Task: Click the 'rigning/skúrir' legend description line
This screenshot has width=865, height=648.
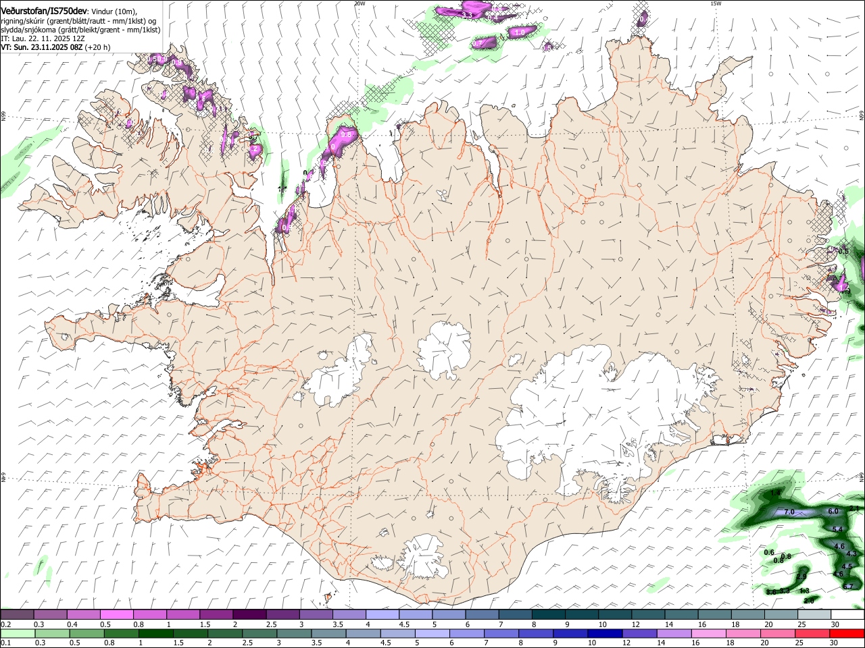Action: pyautogui.click(x=78, y=21)
